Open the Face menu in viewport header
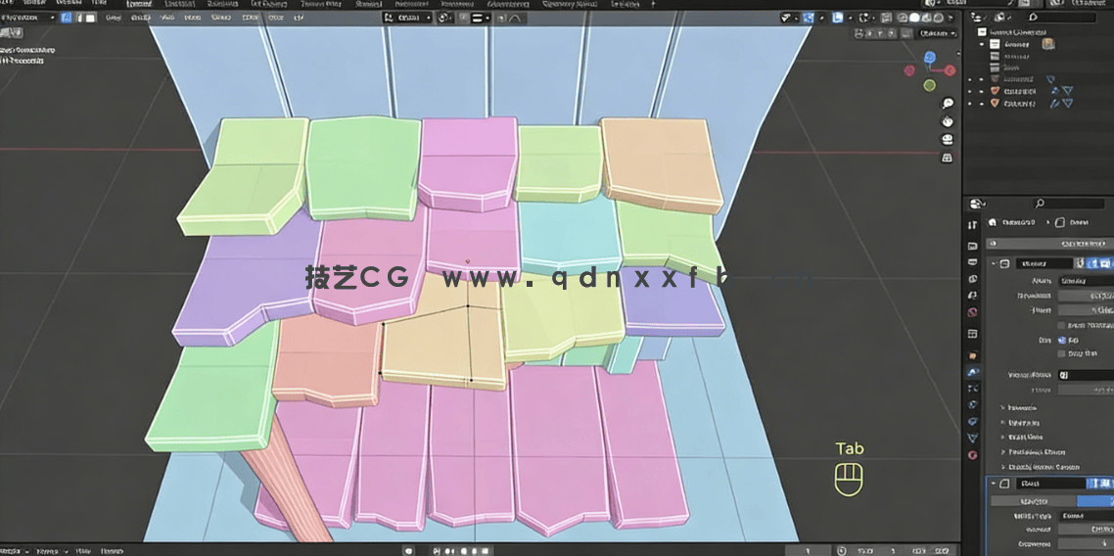Image resolution: width=1114 pixels, height=556 pixels. [x=275, y=17]
